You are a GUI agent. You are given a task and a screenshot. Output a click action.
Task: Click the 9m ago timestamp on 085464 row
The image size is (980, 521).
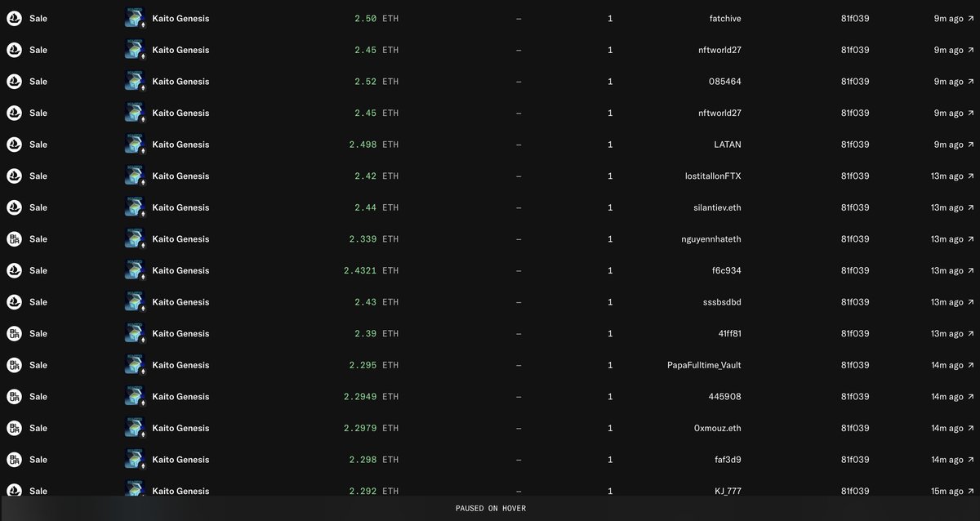(948, 82)
